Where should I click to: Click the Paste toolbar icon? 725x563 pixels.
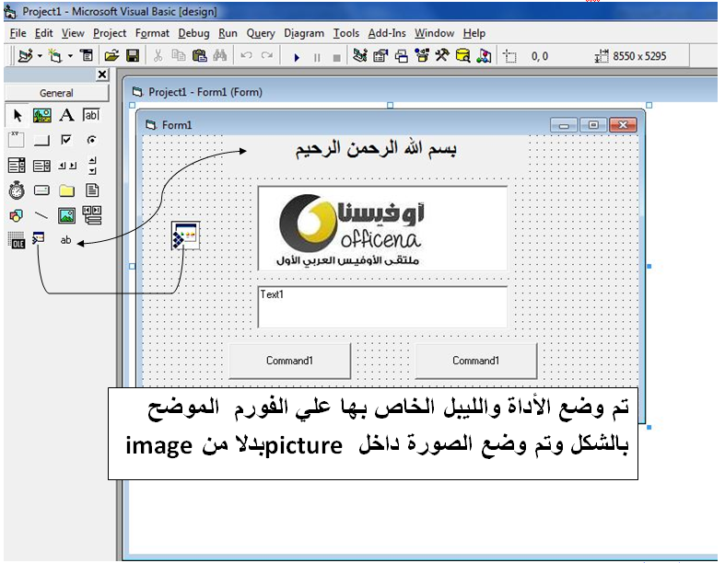(199, 56)
